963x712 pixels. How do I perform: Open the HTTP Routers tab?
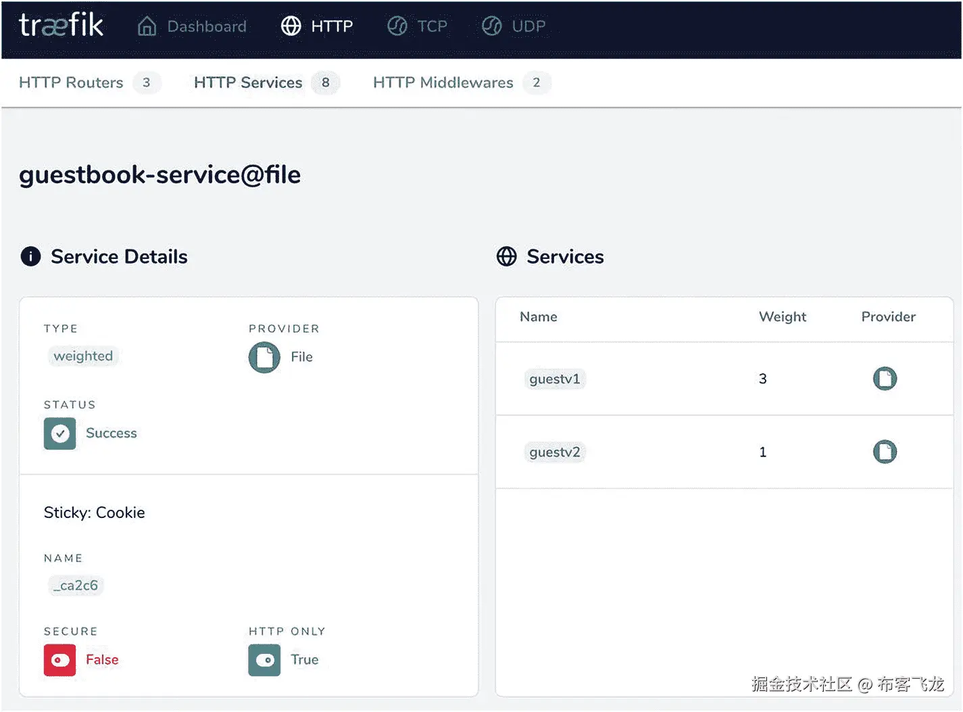72,82
